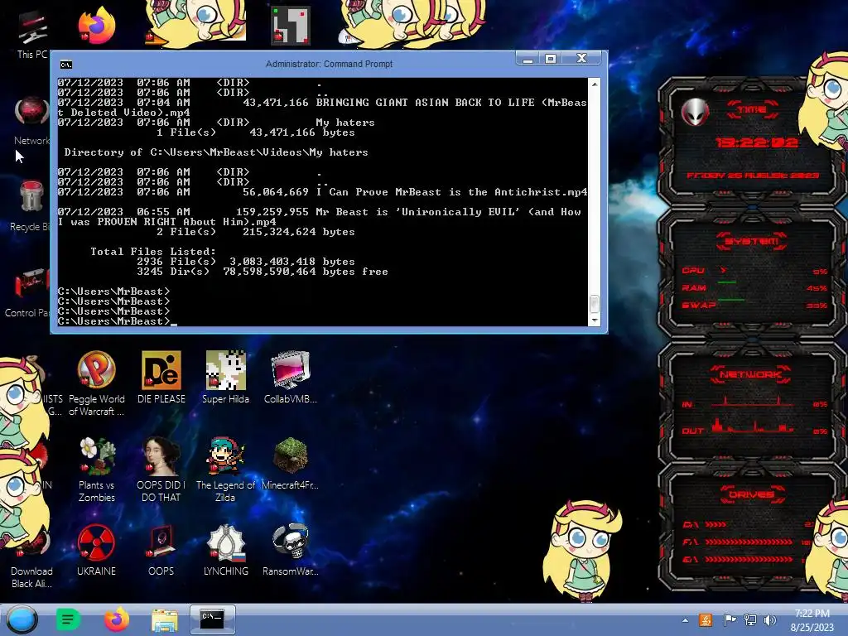Click the TIME widget clock display
Image resolution: width=848 pixels, height=636 pixels.
[x=756, y=142]
